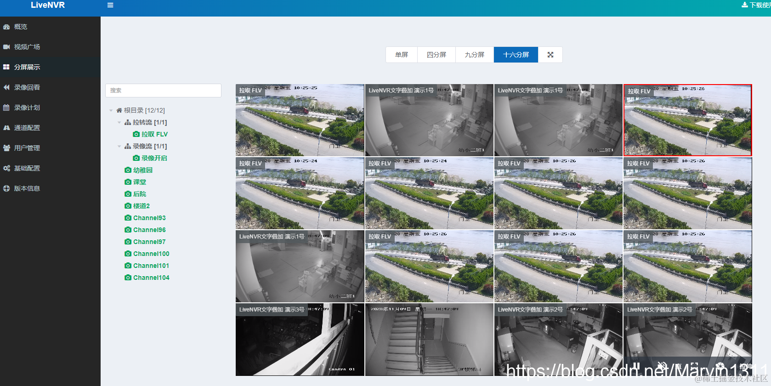
Task: Click the camera icon beside Channel100
Action: point(128,254)
